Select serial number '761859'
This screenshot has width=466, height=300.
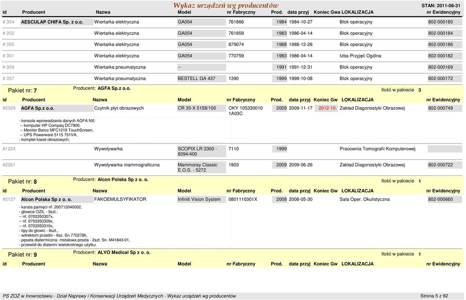pyautogui.click(x=236, y=33)
